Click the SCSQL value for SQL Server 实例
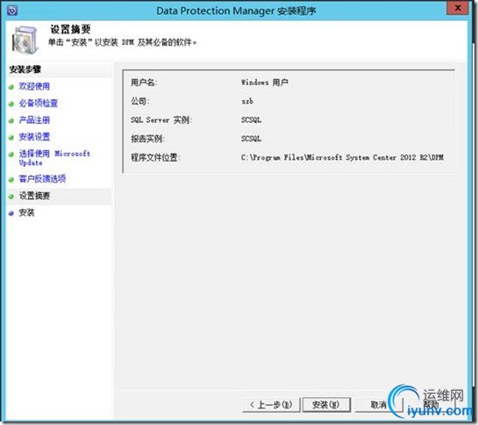This screenshot has width=478, height=425. 251,120
